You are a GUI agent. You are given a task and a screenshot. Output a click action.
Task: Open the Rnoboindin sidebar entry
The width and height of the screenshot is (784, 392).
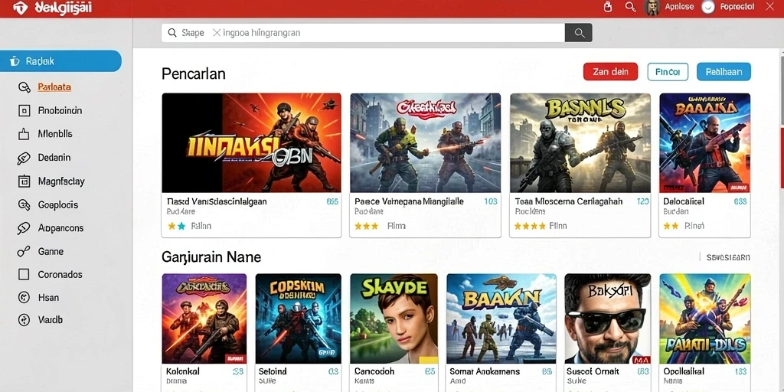(60, 110)
